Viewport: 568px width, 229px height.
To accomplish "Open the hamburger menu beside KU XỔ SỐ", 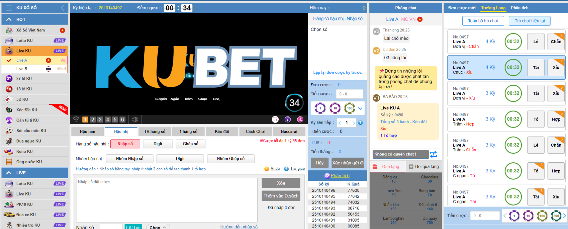I will pos(9,8).
